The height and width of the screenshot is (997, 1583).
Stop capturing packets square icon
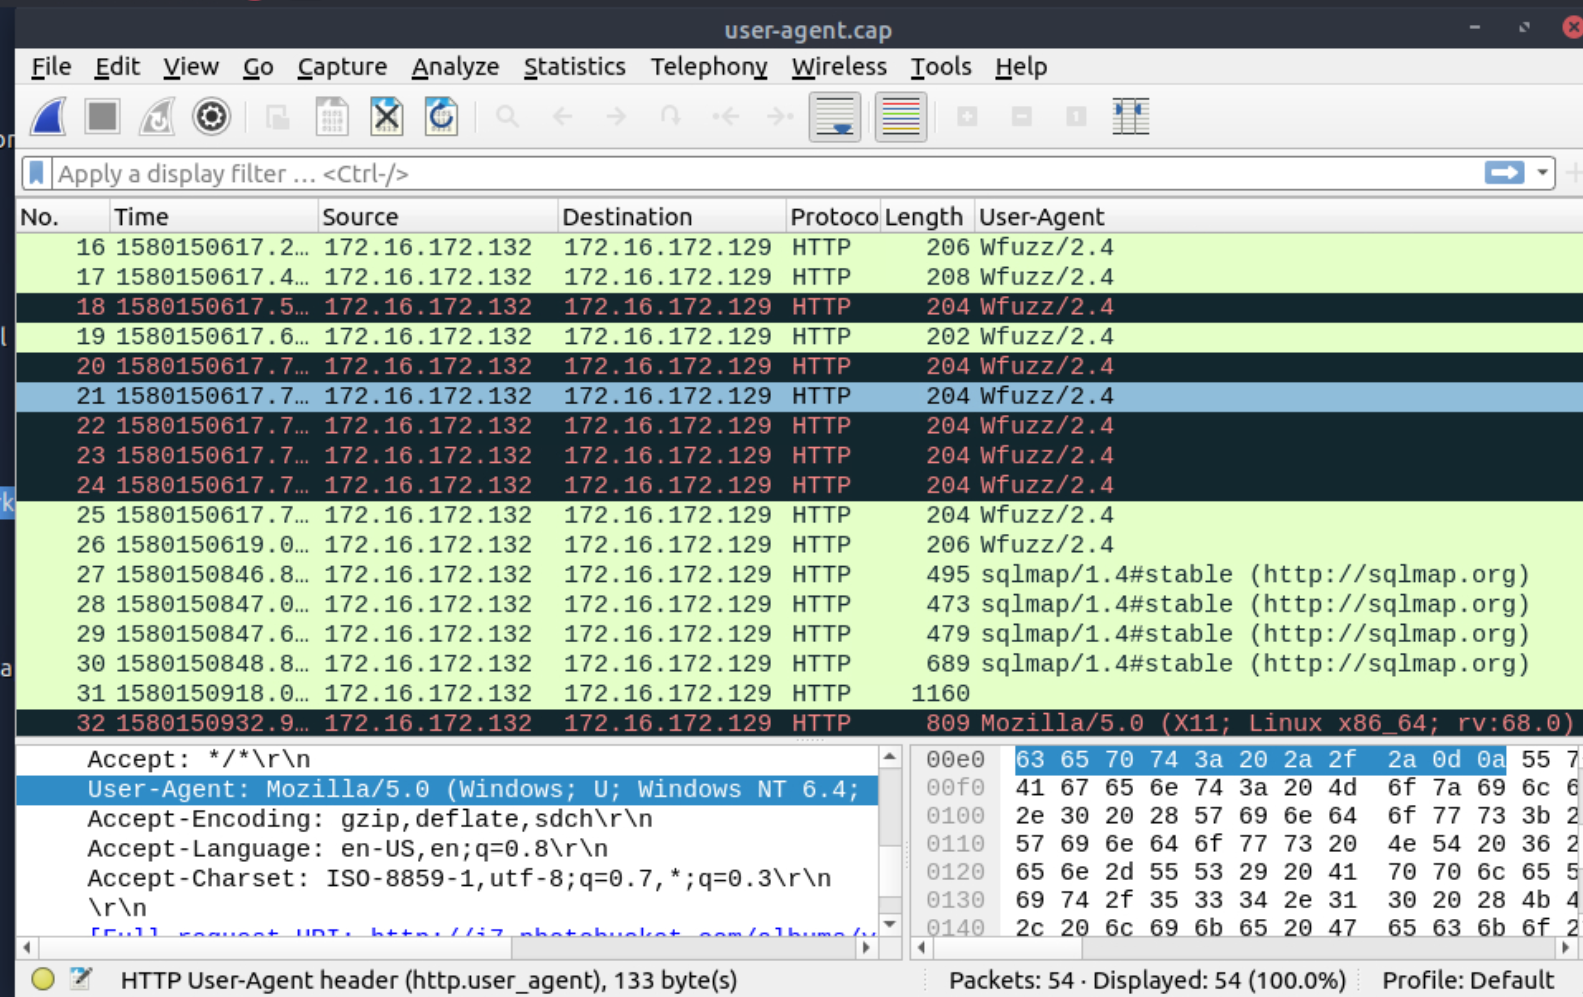click(x=103, y=117)
